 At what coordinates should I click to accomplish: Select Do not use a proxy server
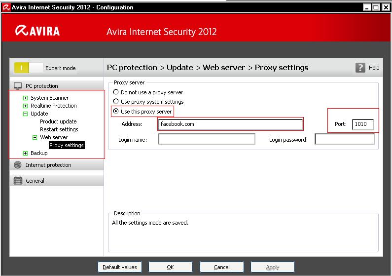tap(116, 92)
